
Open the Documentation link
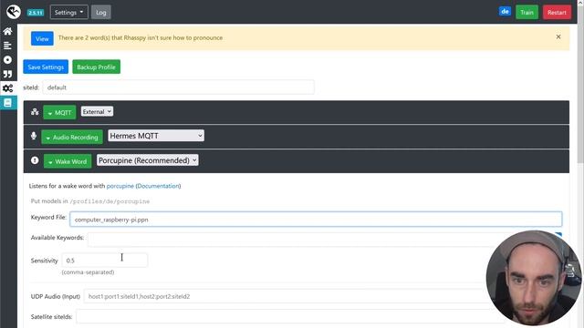click(x=158, y=186)
